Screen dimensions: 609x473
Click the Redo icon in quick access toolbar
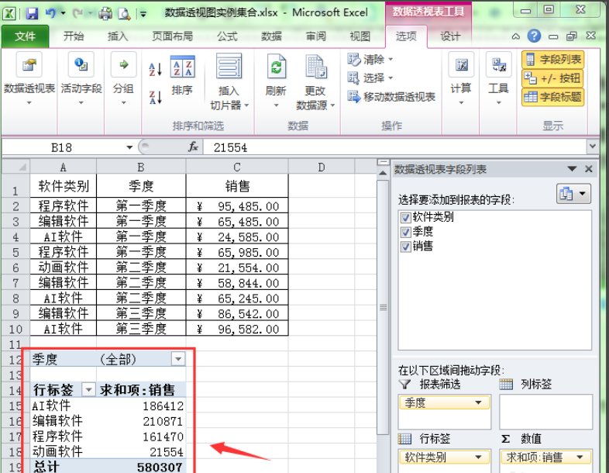click(x=77, y=14)
